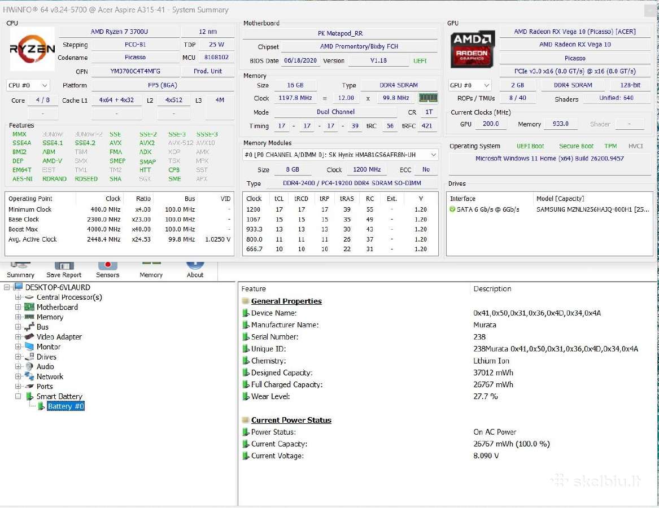Click the Avg. Active Clock row

pos(119,239)
